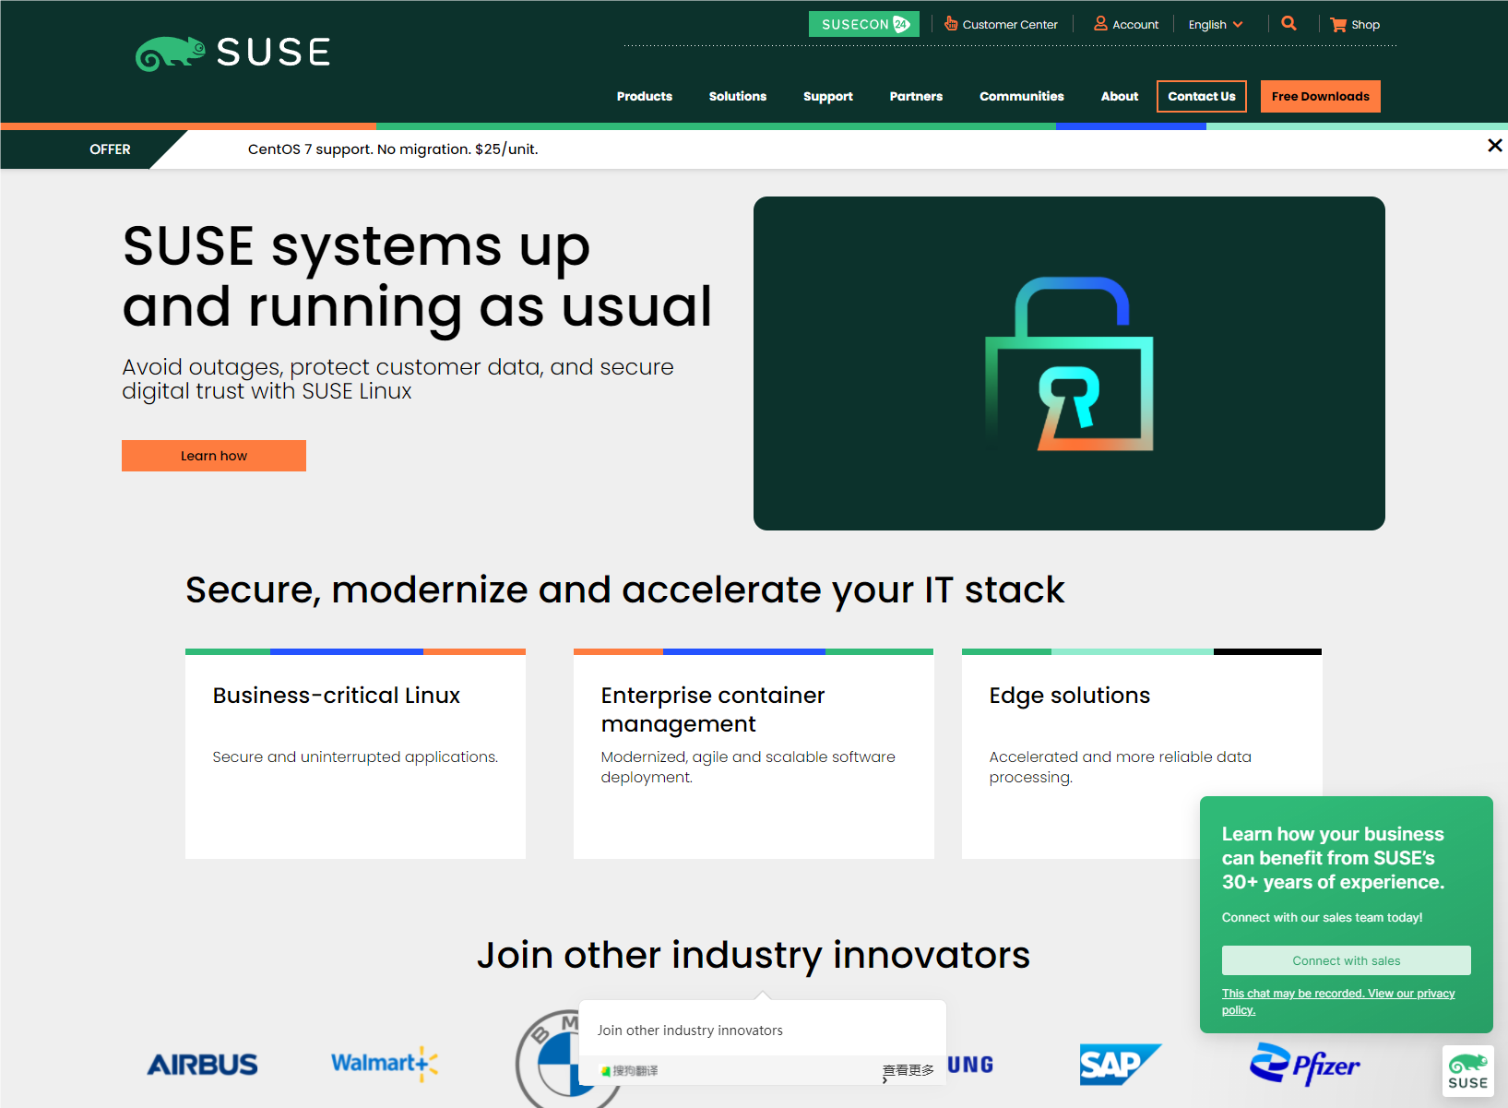This screenshot has width=1508, height=1108.
Task: Click the Shop cart icon
Action: point(1338,25)
